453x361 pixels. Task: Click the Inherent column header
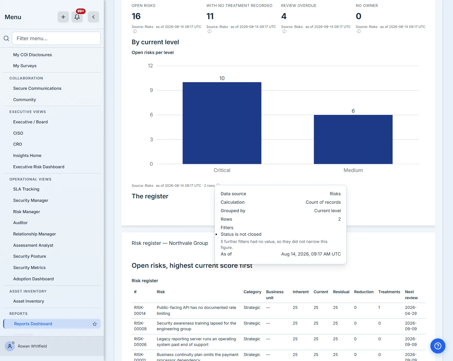coord(301,292)
